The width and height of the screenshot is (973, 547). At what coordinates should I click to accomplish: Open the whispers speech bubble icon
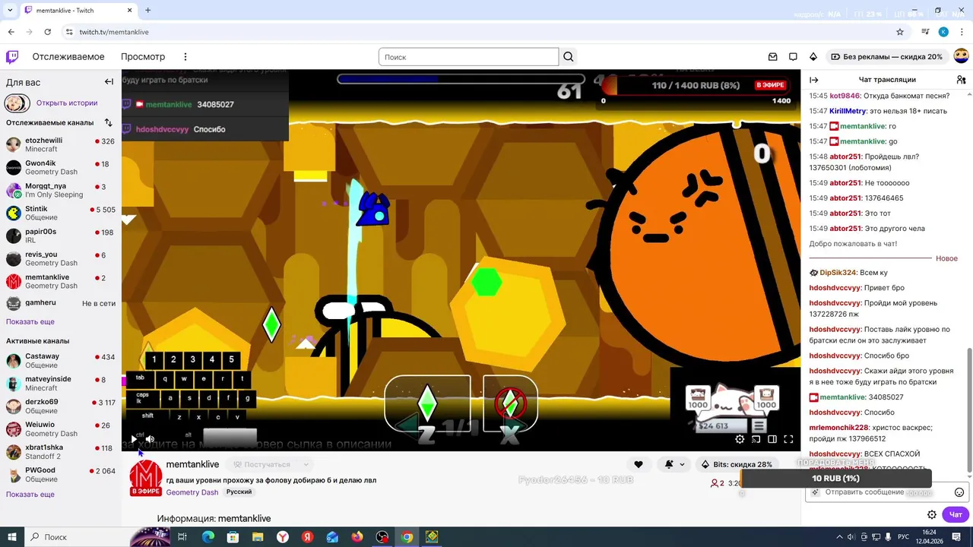point(793,57)
